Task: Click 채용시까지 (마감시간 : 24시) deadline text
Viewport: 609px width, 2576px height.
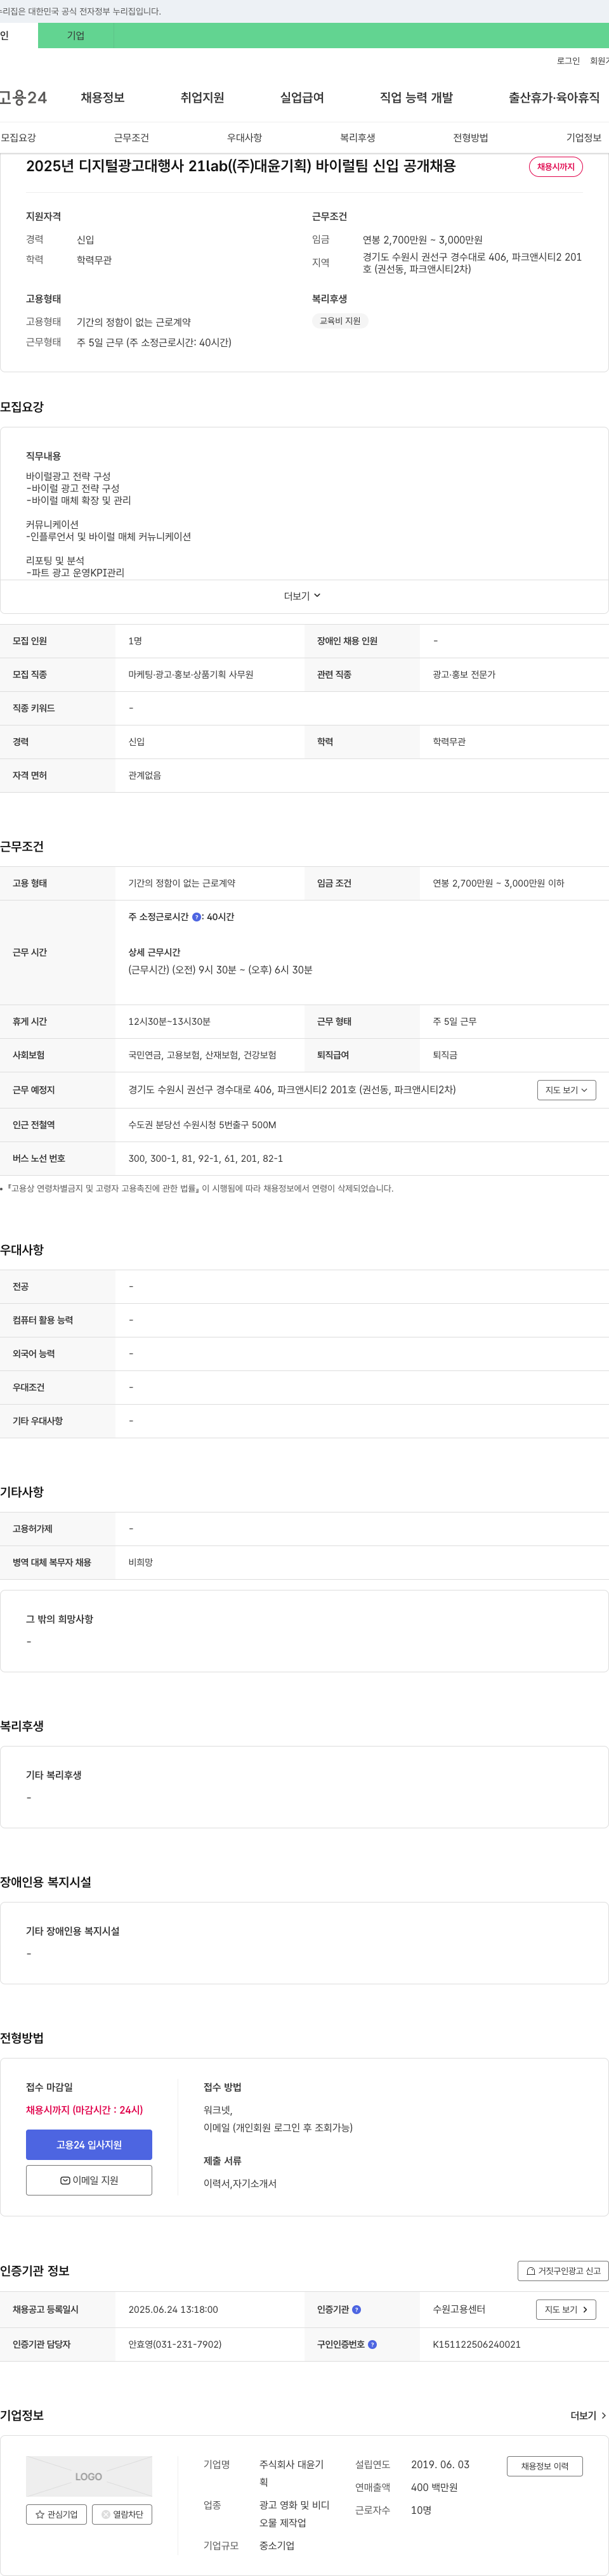Action: [84, 2110]
